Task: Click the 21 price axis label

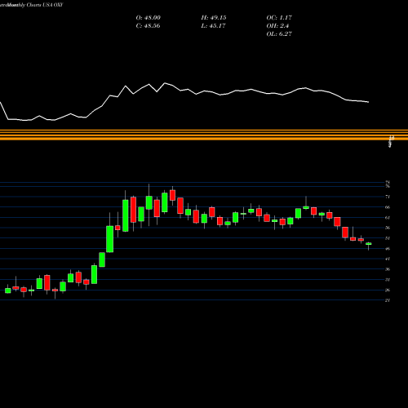Action: pyautogui.click(x=388, y=300)
